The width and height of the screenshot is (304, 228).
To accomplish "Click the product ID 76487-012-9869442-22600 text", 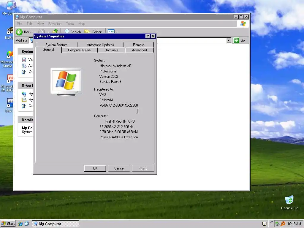I will (119, 105).
